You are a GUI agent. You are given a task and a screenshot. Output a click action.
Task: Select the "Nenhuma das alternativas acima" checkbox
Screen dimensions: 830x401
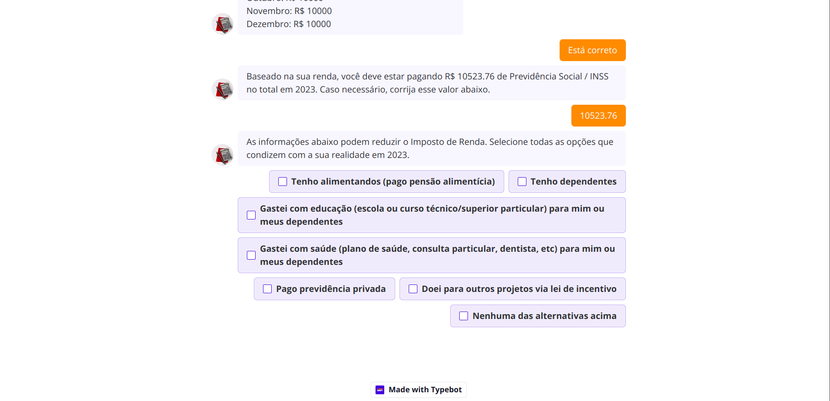coord(464,316)
